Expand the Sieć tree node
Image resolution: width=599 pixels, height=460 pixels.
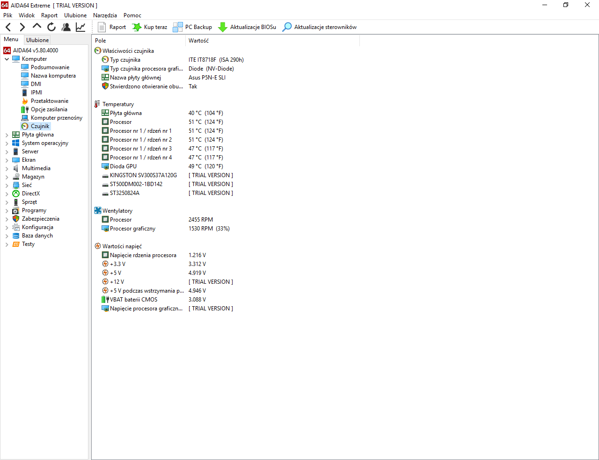(x=7, y=186)
